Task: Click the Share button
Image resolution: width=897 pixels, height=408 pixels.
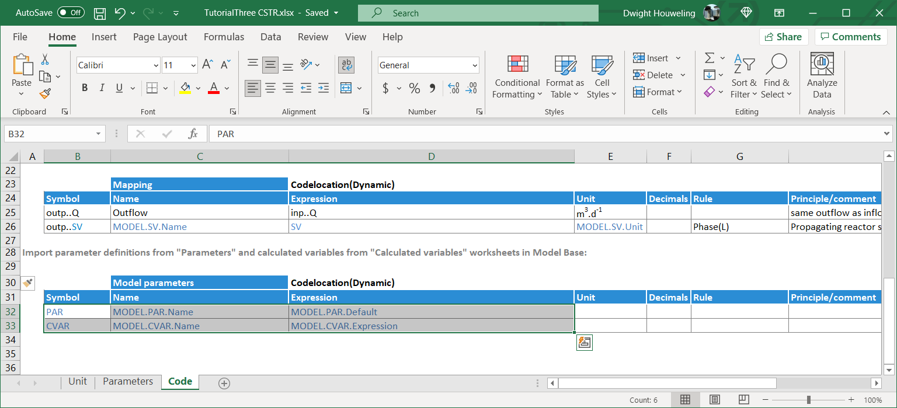Action: click(x=783, y=37)
